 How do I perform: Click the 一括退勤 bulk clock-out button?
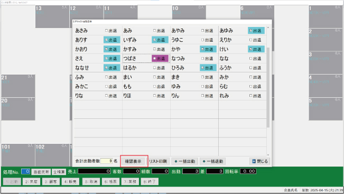[213, 161]
